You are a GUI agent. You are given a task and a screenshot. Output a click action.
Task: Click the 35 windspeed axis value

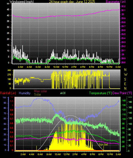click(x=8, y=21)
